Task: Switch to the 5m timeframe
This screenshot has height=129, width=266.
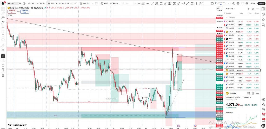Action: tap(44, 3)
